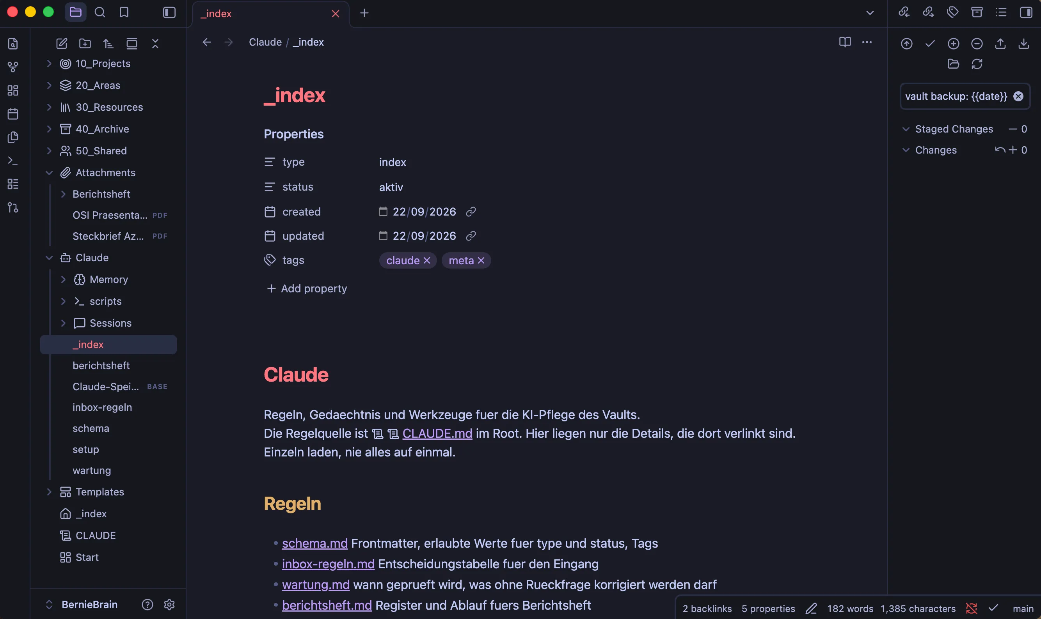Open the tab list dropdown arrow
Viewport: 1041px width, 619px height.
[870, 13]
